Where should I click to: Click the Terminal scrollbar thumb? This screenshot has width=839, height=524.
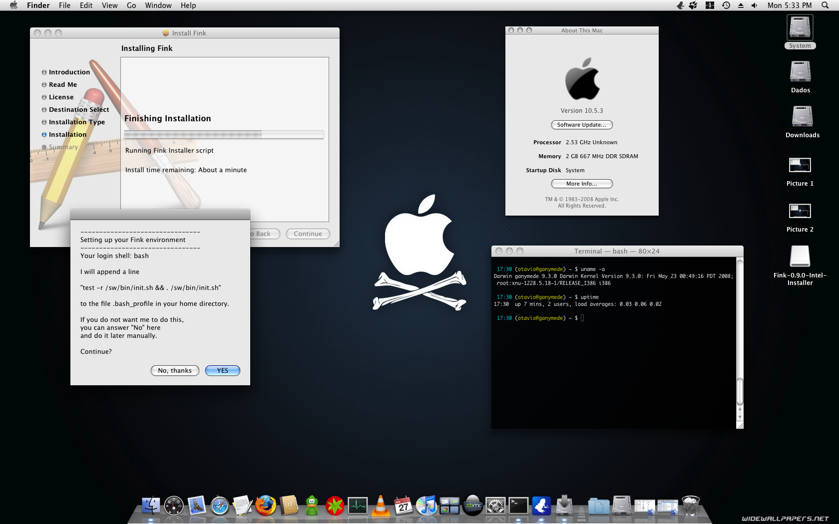pyautogui.click(x=740, y=392)
